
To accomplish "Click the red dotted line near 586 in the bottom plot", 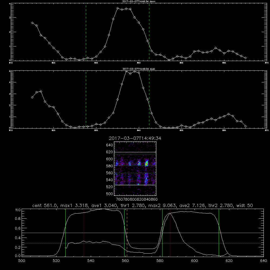I will point(170,233).
